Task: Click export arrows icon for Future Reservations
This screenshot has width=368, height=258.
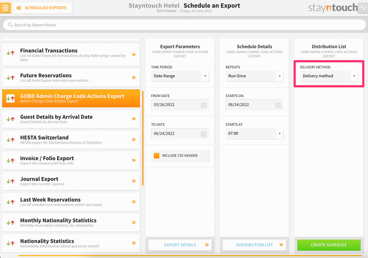Action: 10,78
